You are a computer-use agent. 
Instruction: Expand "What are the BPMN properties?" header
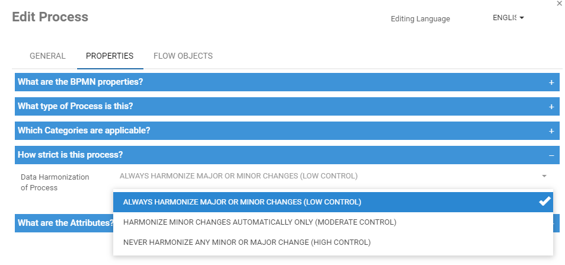click(81, 82)
